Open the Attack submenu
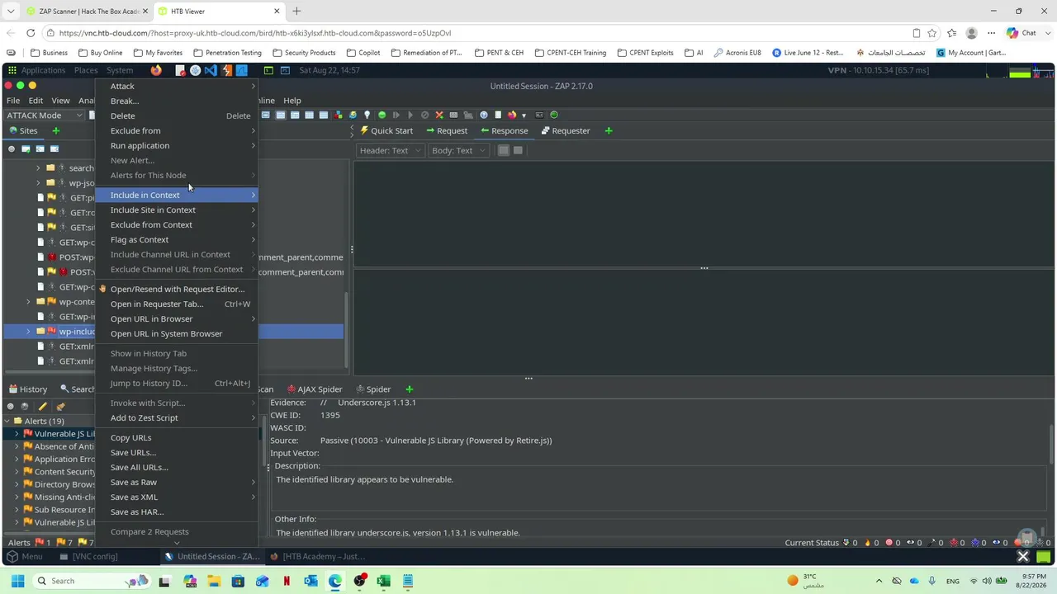 pos(177,86)
